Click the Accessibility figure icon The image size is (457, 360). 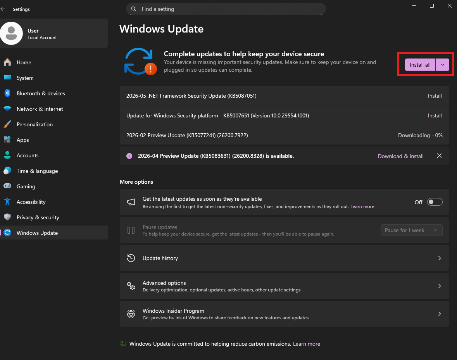(7, 202)
